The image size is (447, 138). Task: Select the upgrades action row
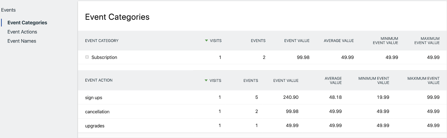click(95, 126)
